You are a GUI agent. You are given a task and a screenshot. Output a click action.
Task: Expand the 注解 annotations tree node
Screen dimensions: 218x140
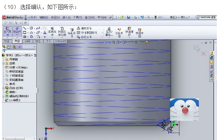(3, 63)
